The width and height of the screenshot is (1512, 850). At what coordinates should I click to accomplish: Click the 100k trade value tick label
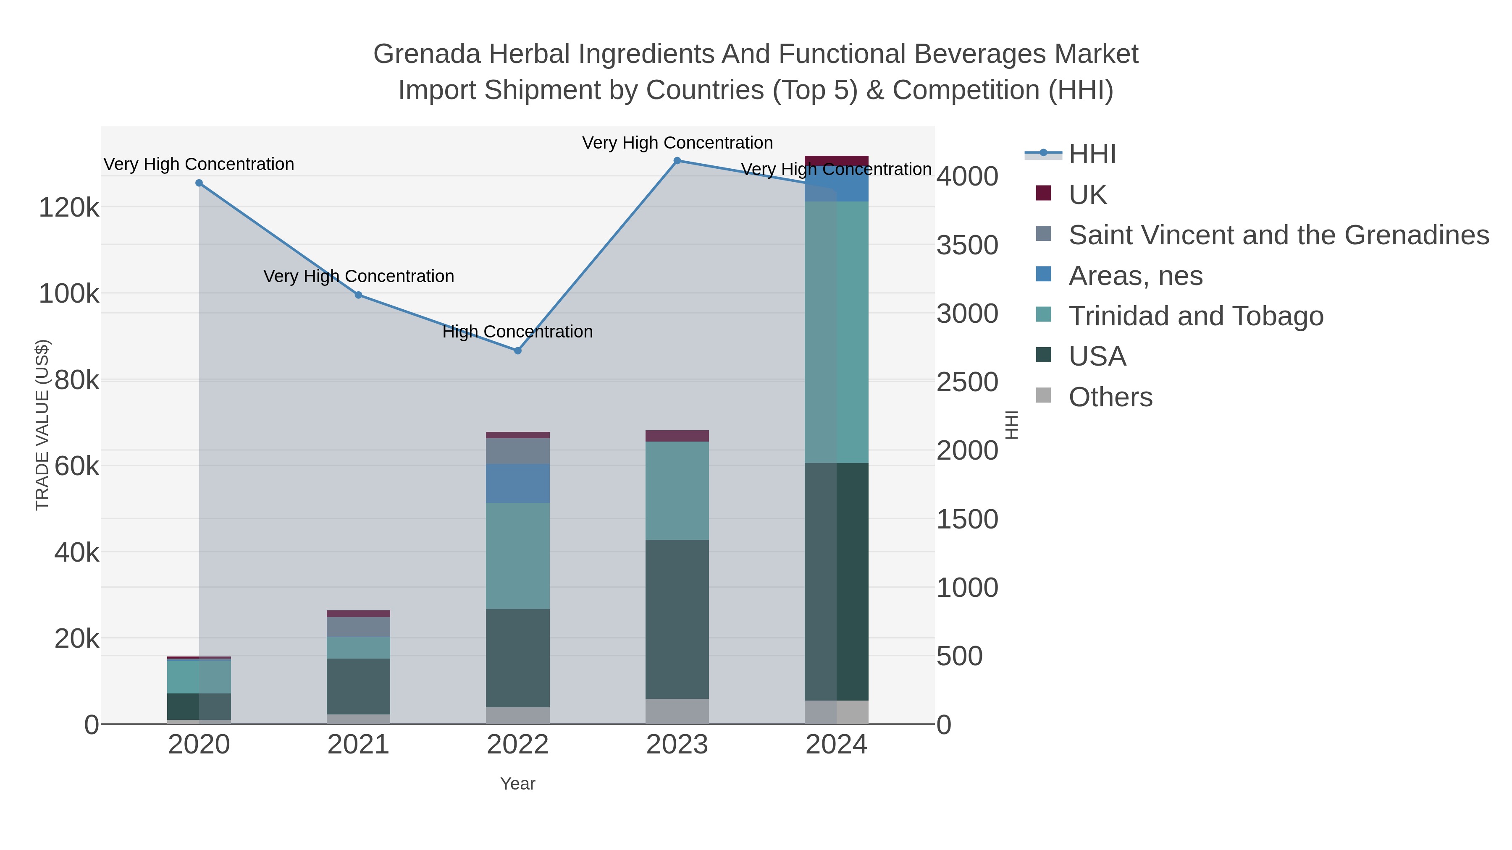(69, 294)
